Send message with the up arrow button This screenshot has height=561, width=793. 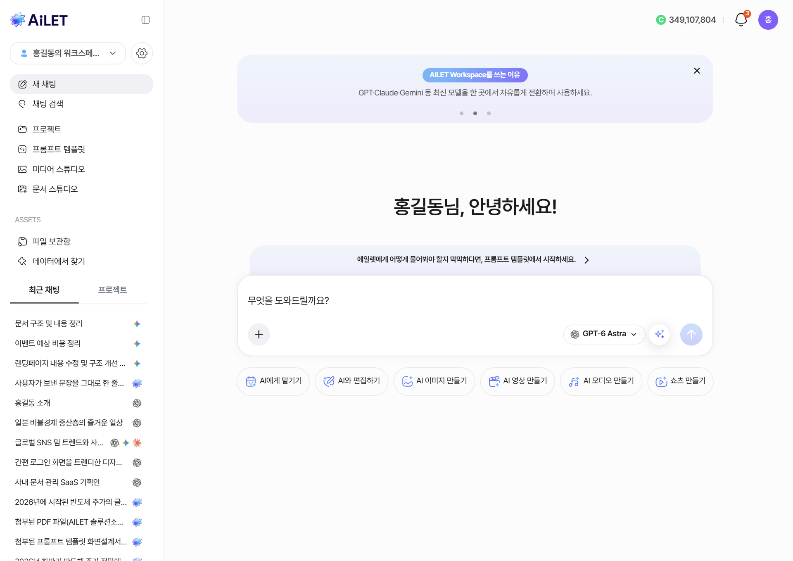(691, 334)
